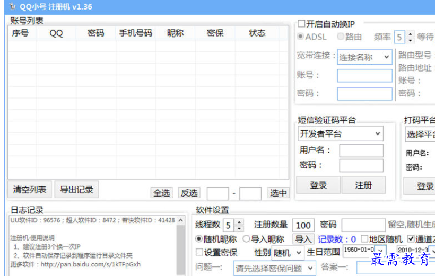The height and width of the screenshot is (276, 435).
Task: Click 登录 button under 打码平台
Action: coord(420,186)
